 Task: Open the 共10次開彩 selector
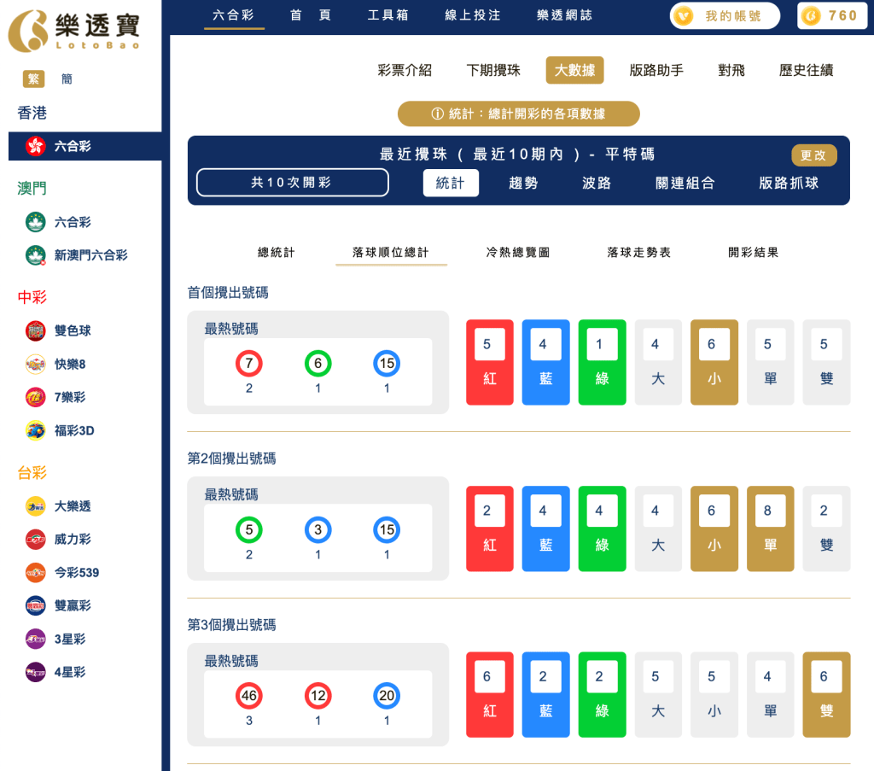pyautogui.click(x=292, y=183)
